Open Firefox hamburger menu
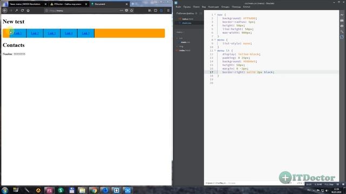346x194 pixels. click(168, 10)
